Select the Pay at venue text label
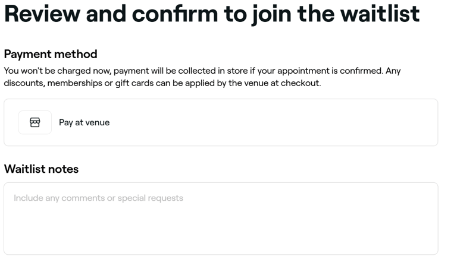The image size is (457, 269). click(84, 122)
